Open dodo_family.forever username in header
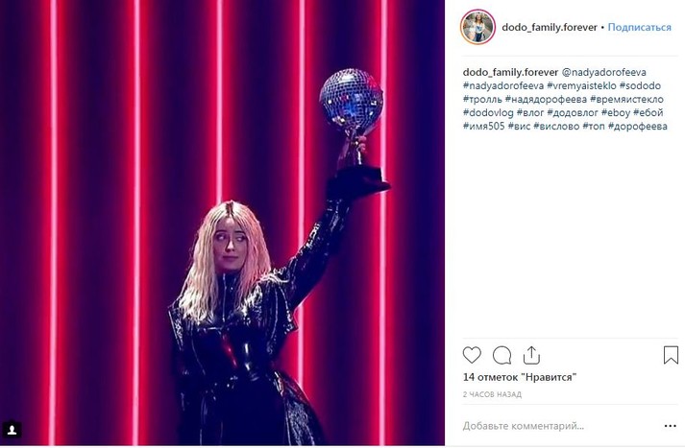685x448 pixels. point(550,27)
